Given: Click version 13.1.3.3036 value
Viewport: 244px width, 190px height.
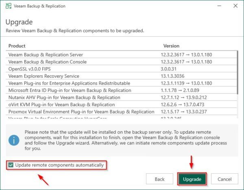Looking at the screenshot, I should click(x=172, y=76).
